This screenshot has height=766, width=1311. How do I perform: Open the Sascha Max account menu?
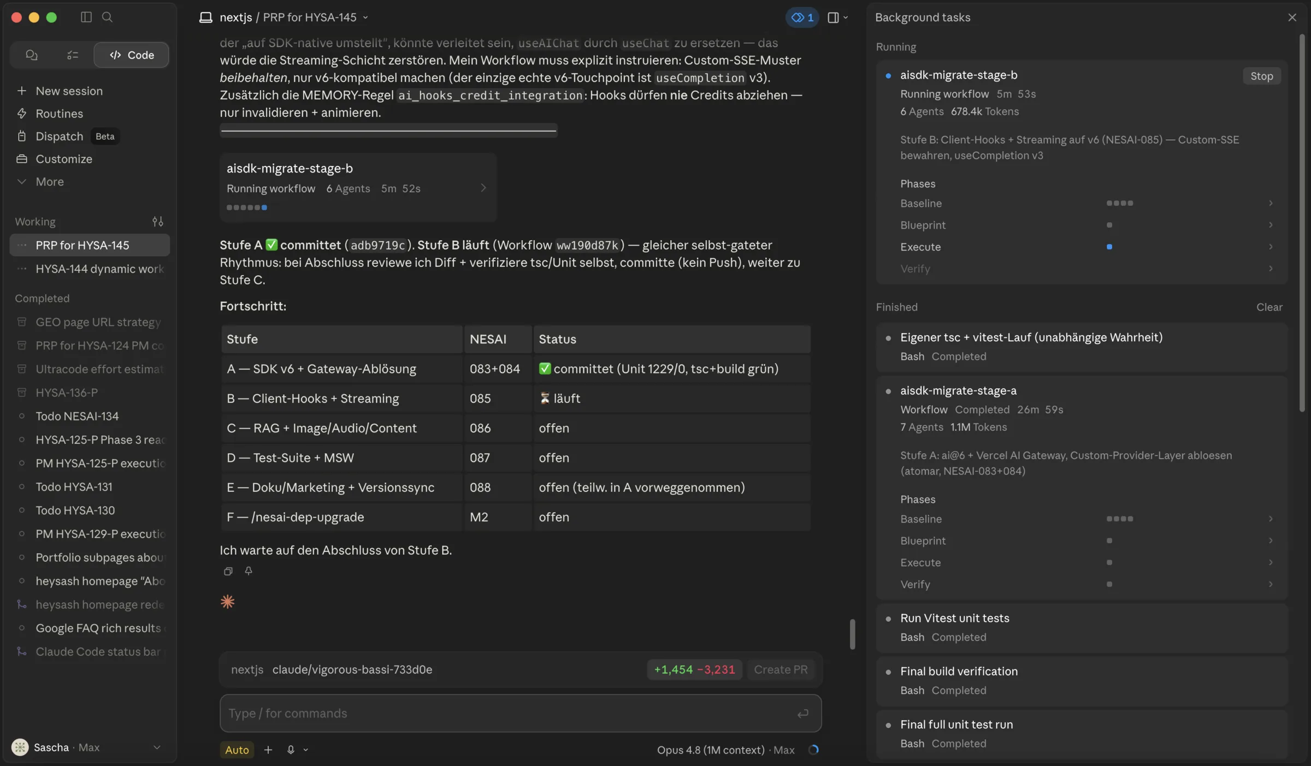click(87, 747)
